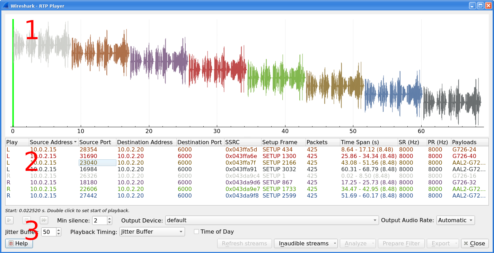The image size is (494, 253).
Task: Open the Inaudible streams dropdown menu
Action: click(305, 243)
